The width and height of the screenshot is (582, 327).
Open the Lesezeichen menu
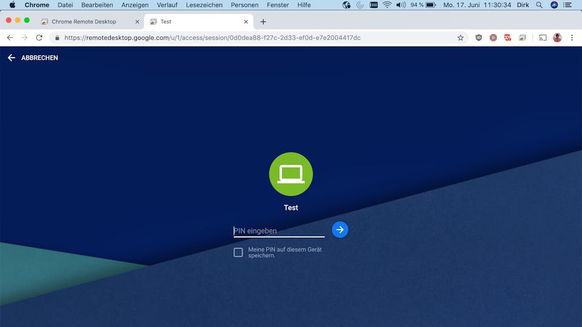click(204, 5)
